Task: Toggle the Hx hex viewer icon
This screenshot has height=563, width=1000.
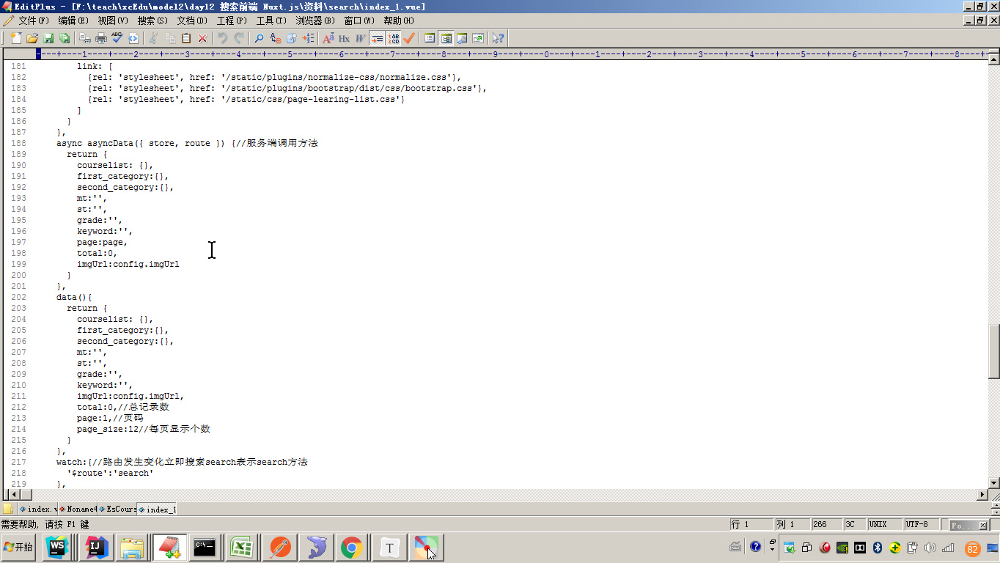Action: click(345, 38)
